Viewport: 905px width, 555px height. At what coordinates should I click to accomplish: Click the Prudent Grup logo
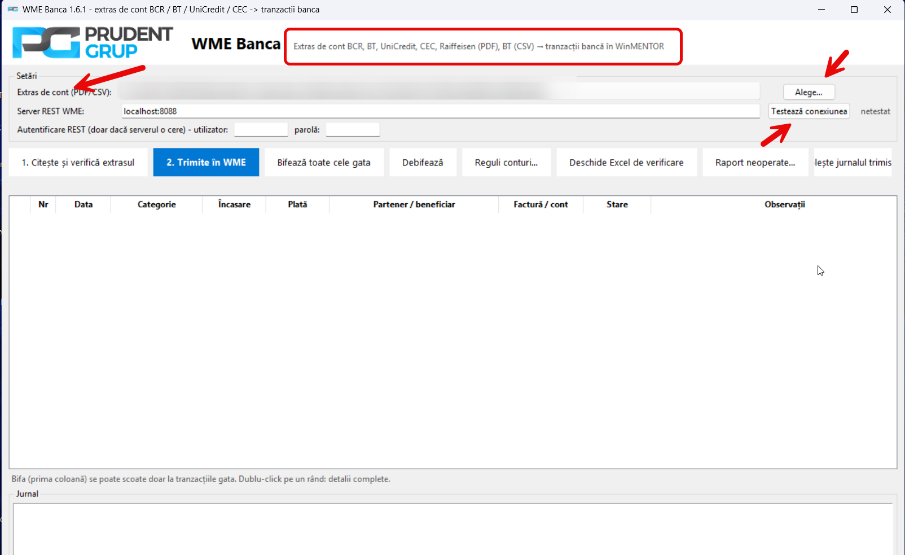93,42
